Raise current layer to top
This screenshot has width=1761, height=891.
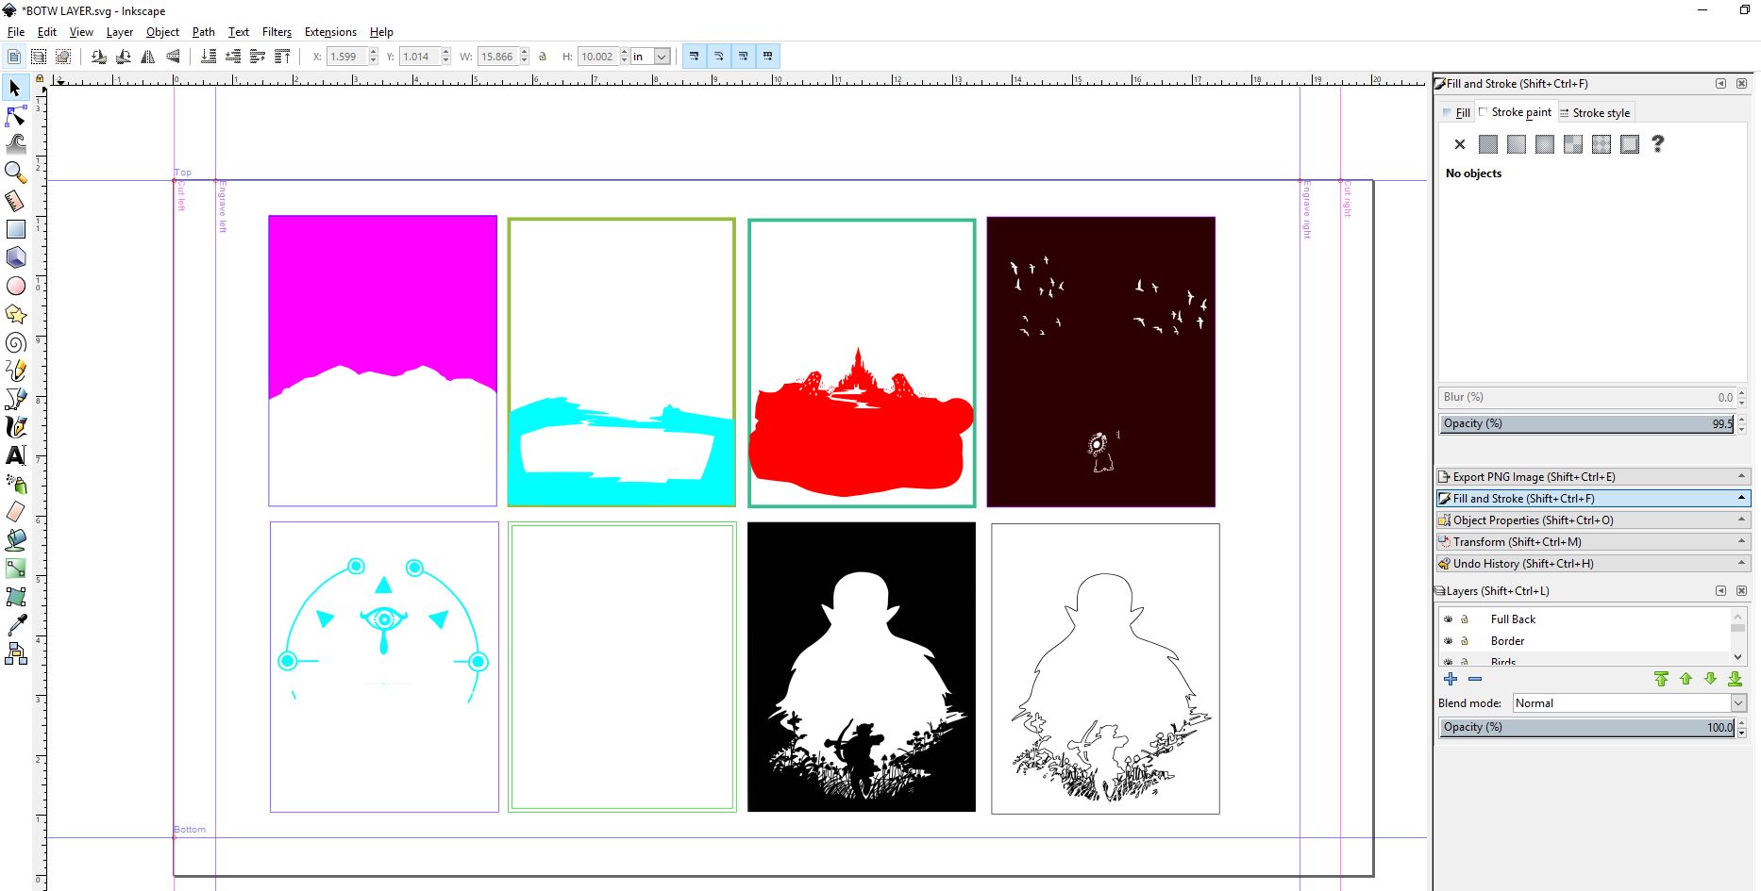(1661, 679)
